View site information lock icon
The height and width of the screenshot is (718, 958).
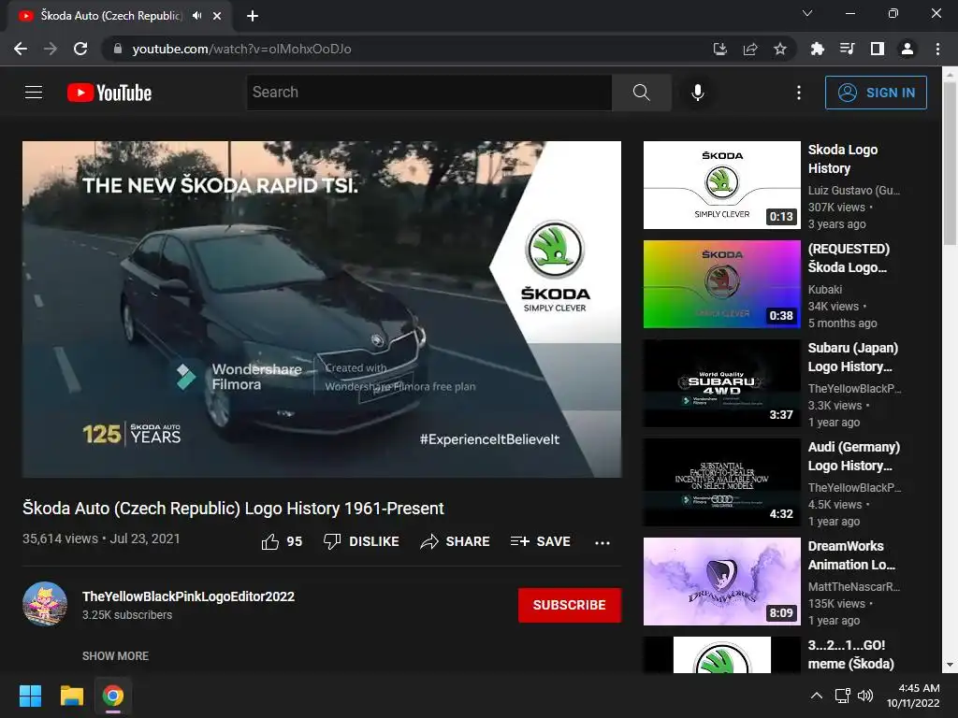[118, 49]
